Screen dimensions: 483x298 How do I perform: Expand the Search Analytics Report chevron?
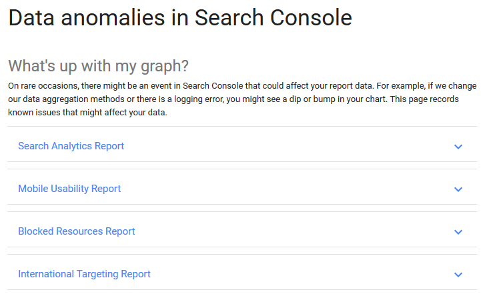coord(458,147)
